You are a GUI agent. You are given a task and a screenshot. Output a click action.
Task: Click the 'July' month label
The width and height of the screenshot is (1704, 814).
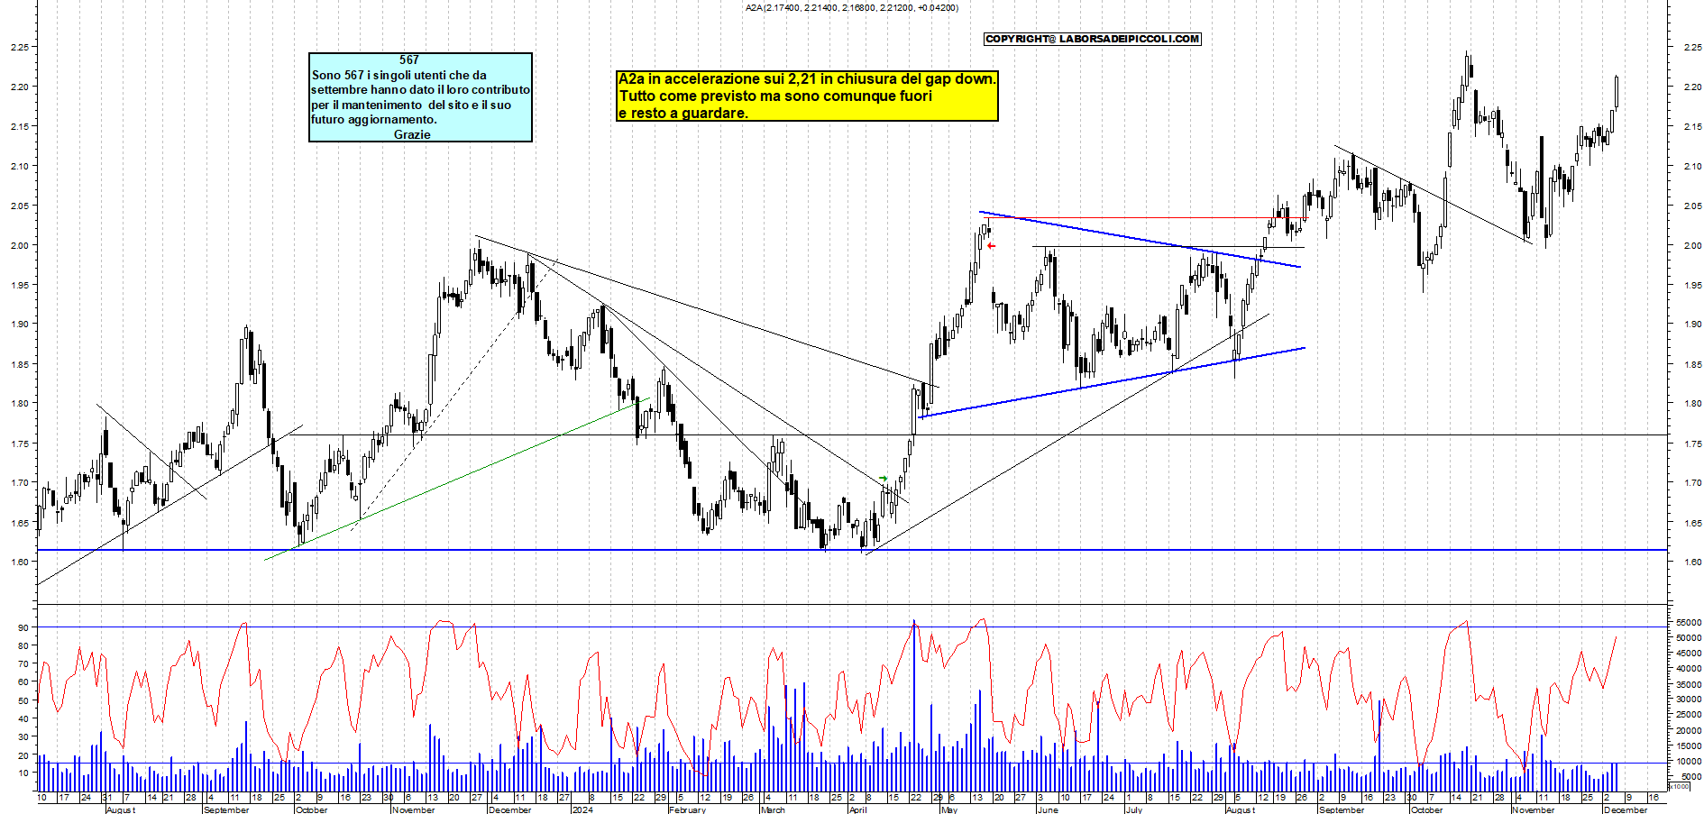pyautogui.click(x=1134, y=809)
